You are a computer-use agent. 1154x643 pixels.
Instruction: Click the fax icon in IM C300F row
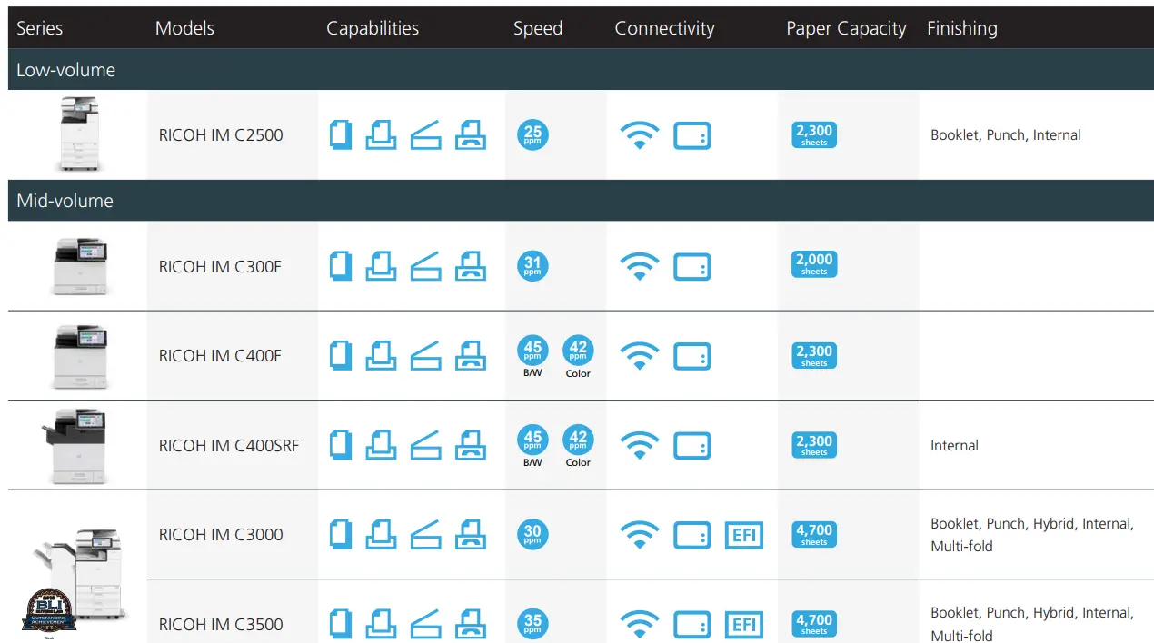471,267
